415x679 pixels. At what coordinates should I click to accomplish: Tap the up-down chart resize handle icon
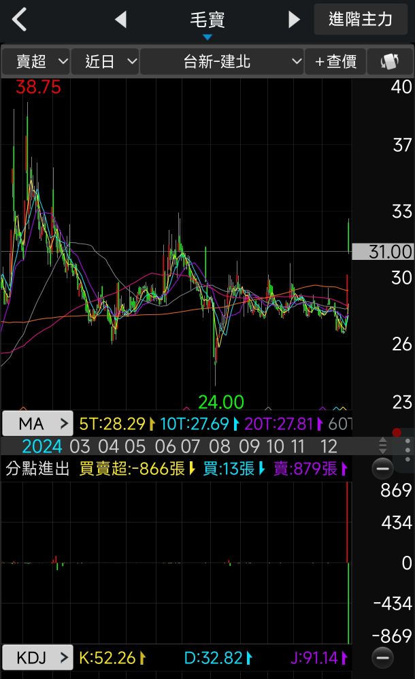point(382,446)
